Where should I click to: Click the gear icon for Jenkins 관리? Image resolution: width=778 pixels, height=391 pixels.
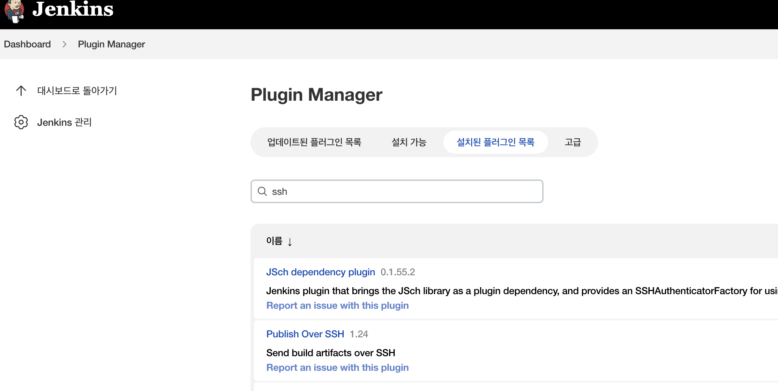(x=21, y=122)
